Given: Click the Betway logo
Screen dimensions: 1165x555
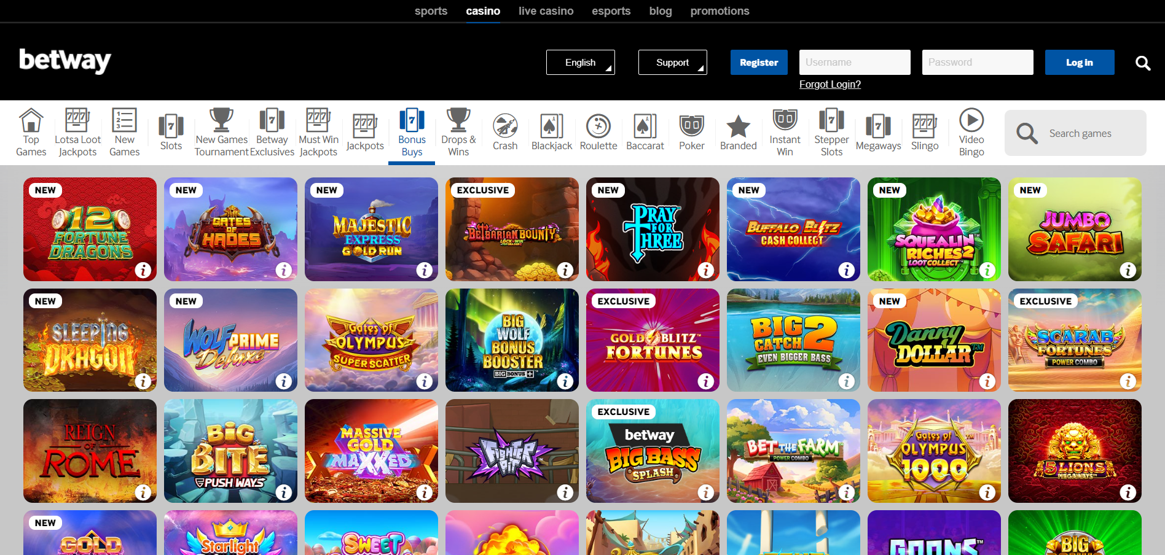Looking at the screenshot, I should coord(65,61).
